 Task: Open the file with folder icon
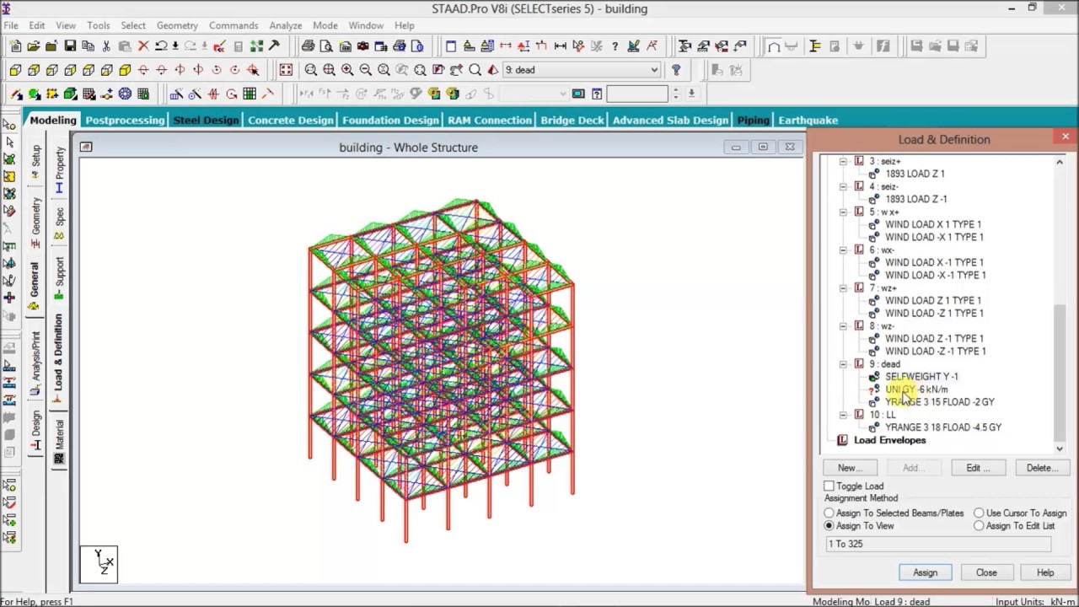pyautogui.click(x=33, y=46)
